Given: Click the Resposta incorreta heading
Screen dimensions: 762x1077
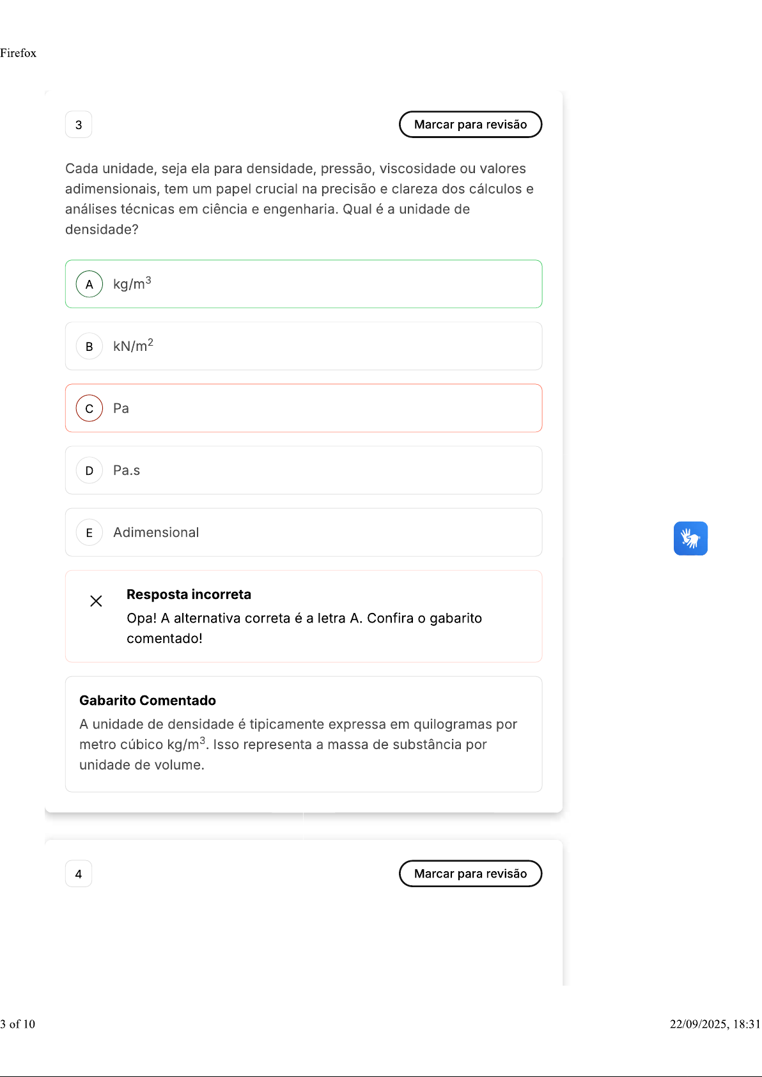Looking at the screenshot, I should tap(189, 594).
